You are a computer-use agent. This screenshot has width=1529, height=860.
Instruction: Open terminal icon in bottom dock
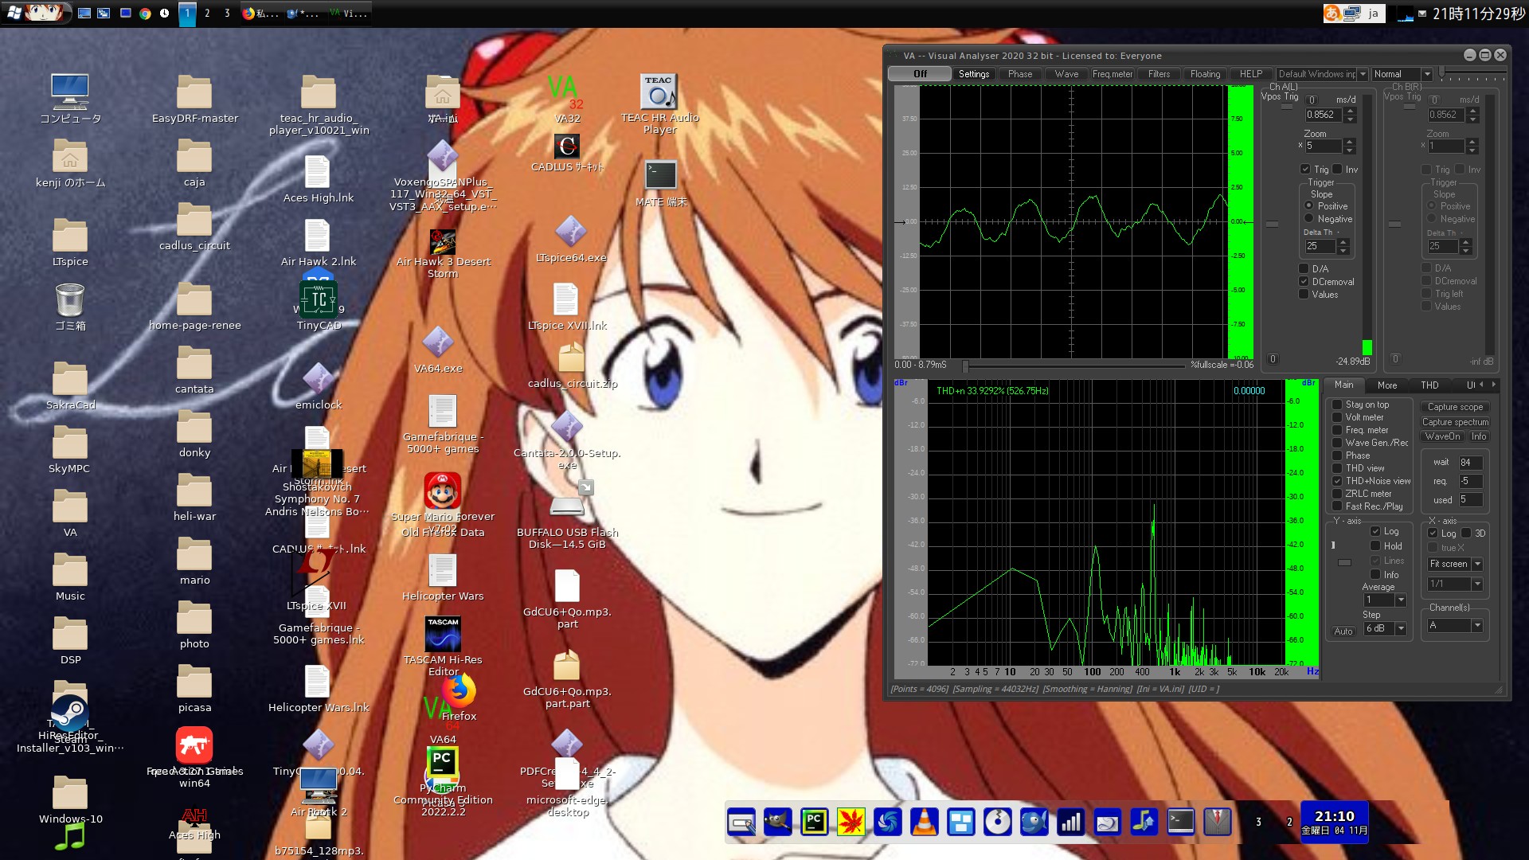(1180, 822)
